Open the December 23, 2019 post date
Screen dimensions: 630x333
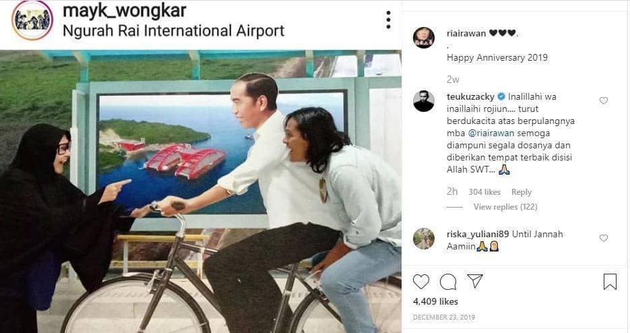tap(444, 317)
